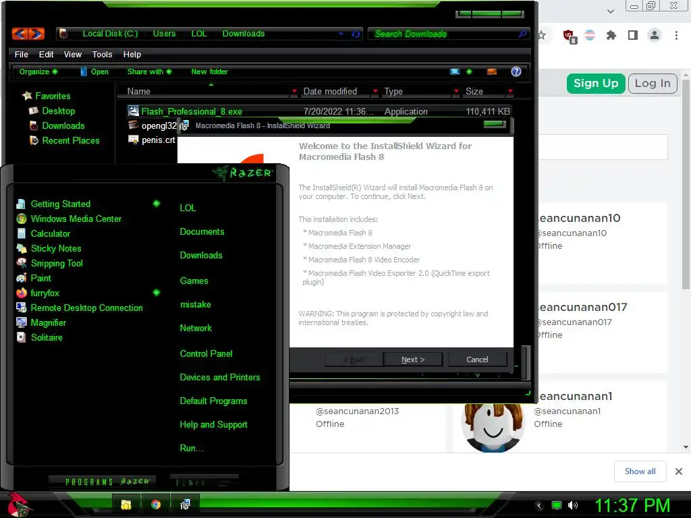Click Date modified column filter arrow
This screenshot has height=518, width=691.
pyautogui.click(x=375, y=91)
